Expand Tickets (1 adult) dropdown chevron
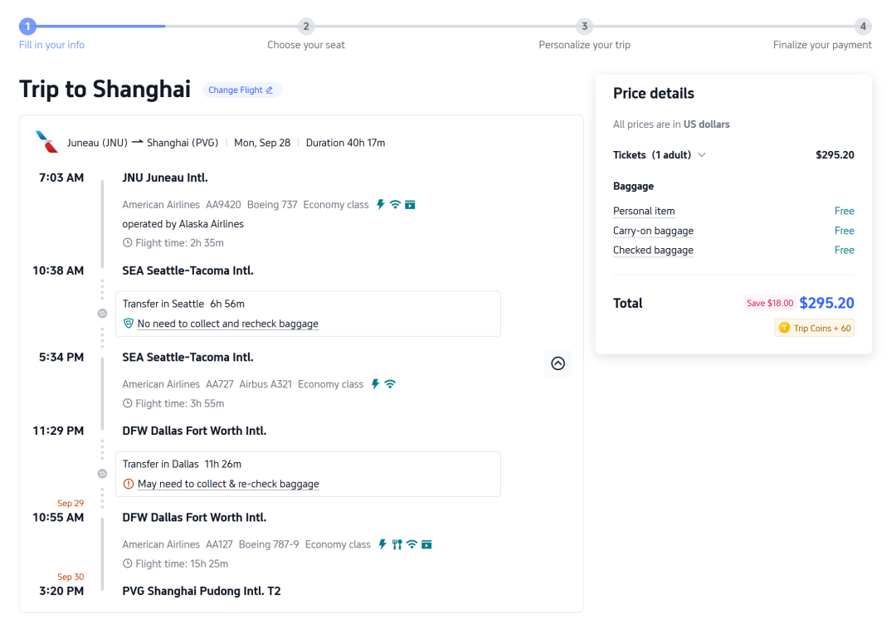The height and width of the screenshot is (619, 896). point(702,155)
